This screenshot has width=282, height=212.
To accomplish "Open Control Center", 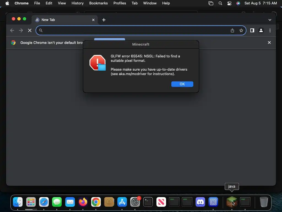I will click(229, 3).
